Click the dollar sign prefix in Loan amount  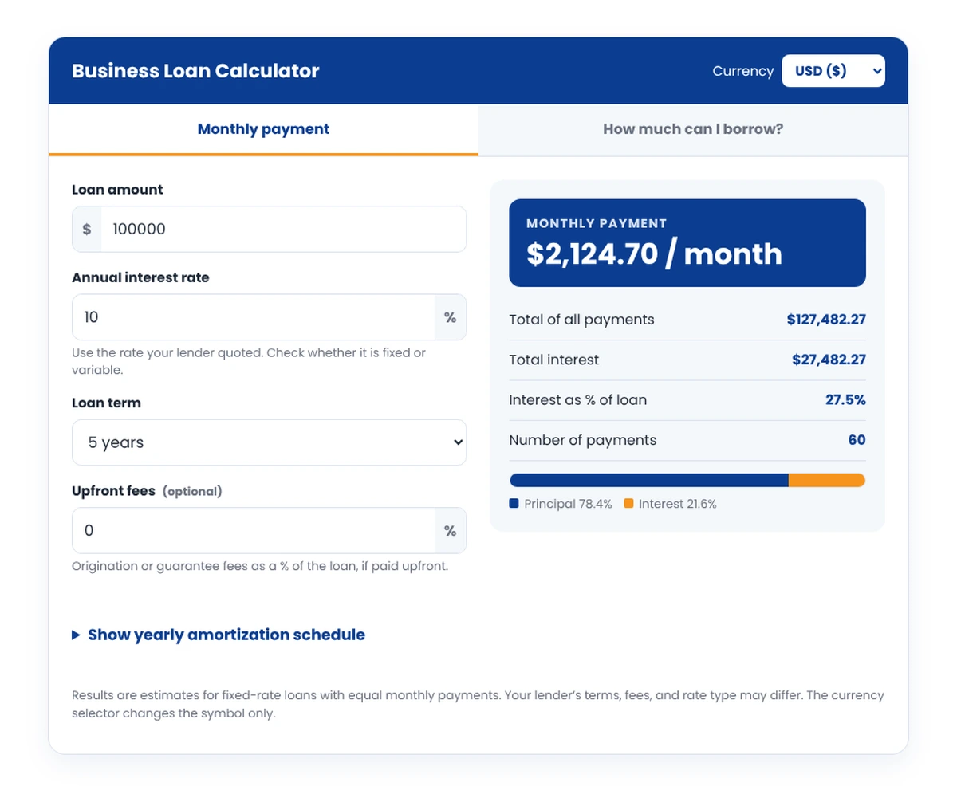(87, 230)
